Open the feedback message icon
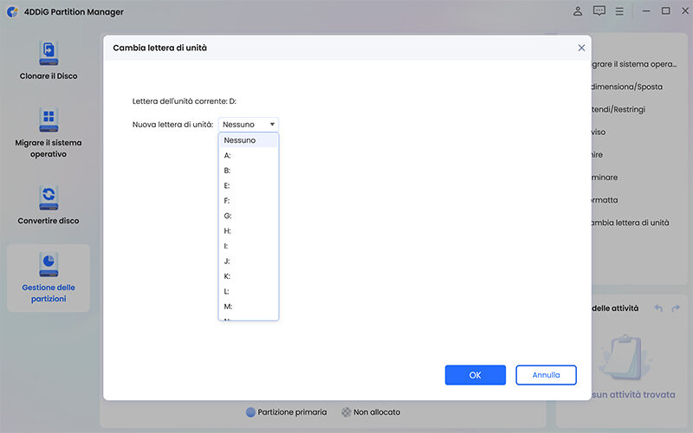 [x=599, y=11]
